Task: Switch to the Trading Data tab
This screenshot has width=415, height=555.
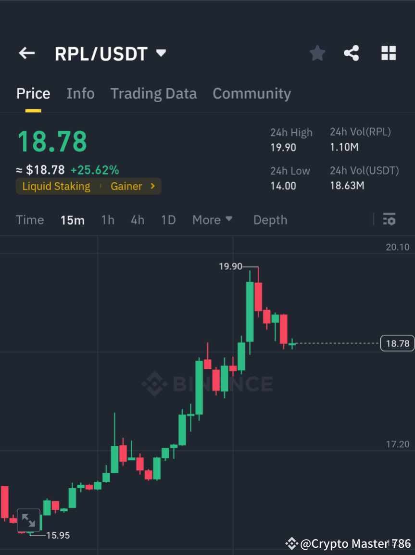Action: click(x=153, y=93)
